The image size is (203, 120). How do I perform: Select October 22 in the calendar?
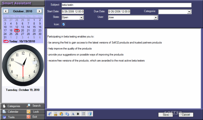click(34, 30)
